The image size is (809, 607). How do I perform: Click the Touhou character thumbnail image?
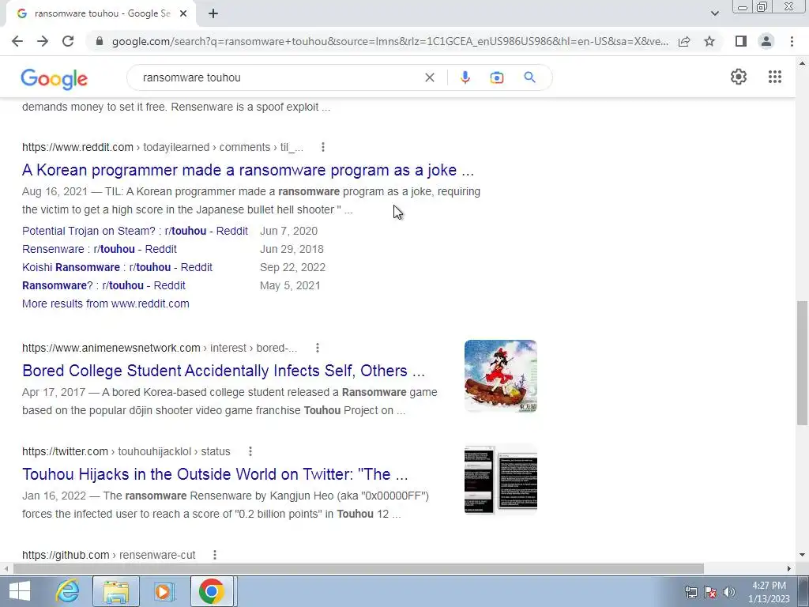click(x=500, y=376)
